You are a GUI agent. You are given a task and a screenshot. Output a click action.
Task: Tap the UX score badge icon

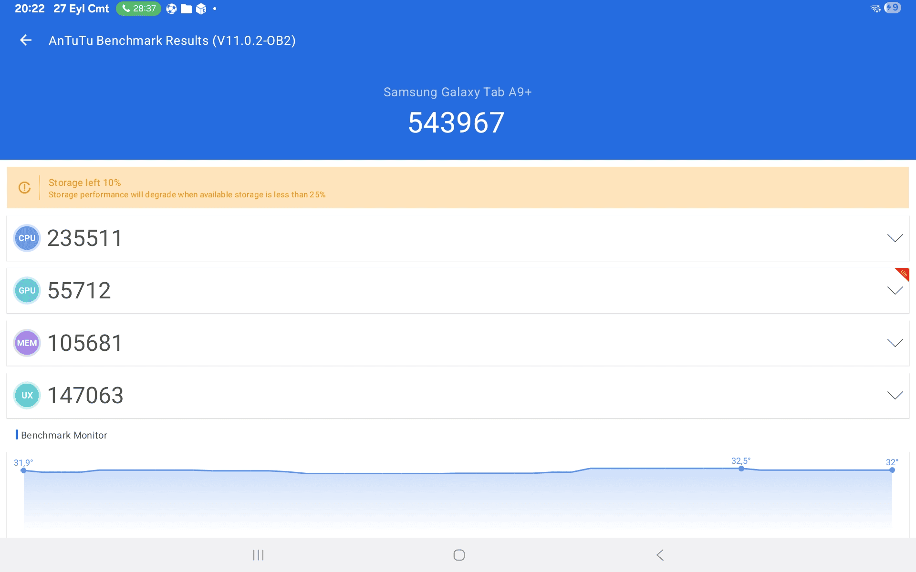27,395
